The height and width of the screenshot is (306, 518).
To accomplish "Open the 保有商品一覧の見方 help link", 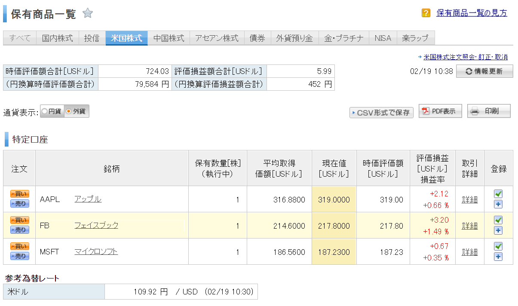I will [472, 13].
